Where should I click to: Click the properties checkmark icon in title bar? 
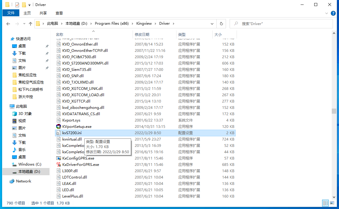(17, 5)
